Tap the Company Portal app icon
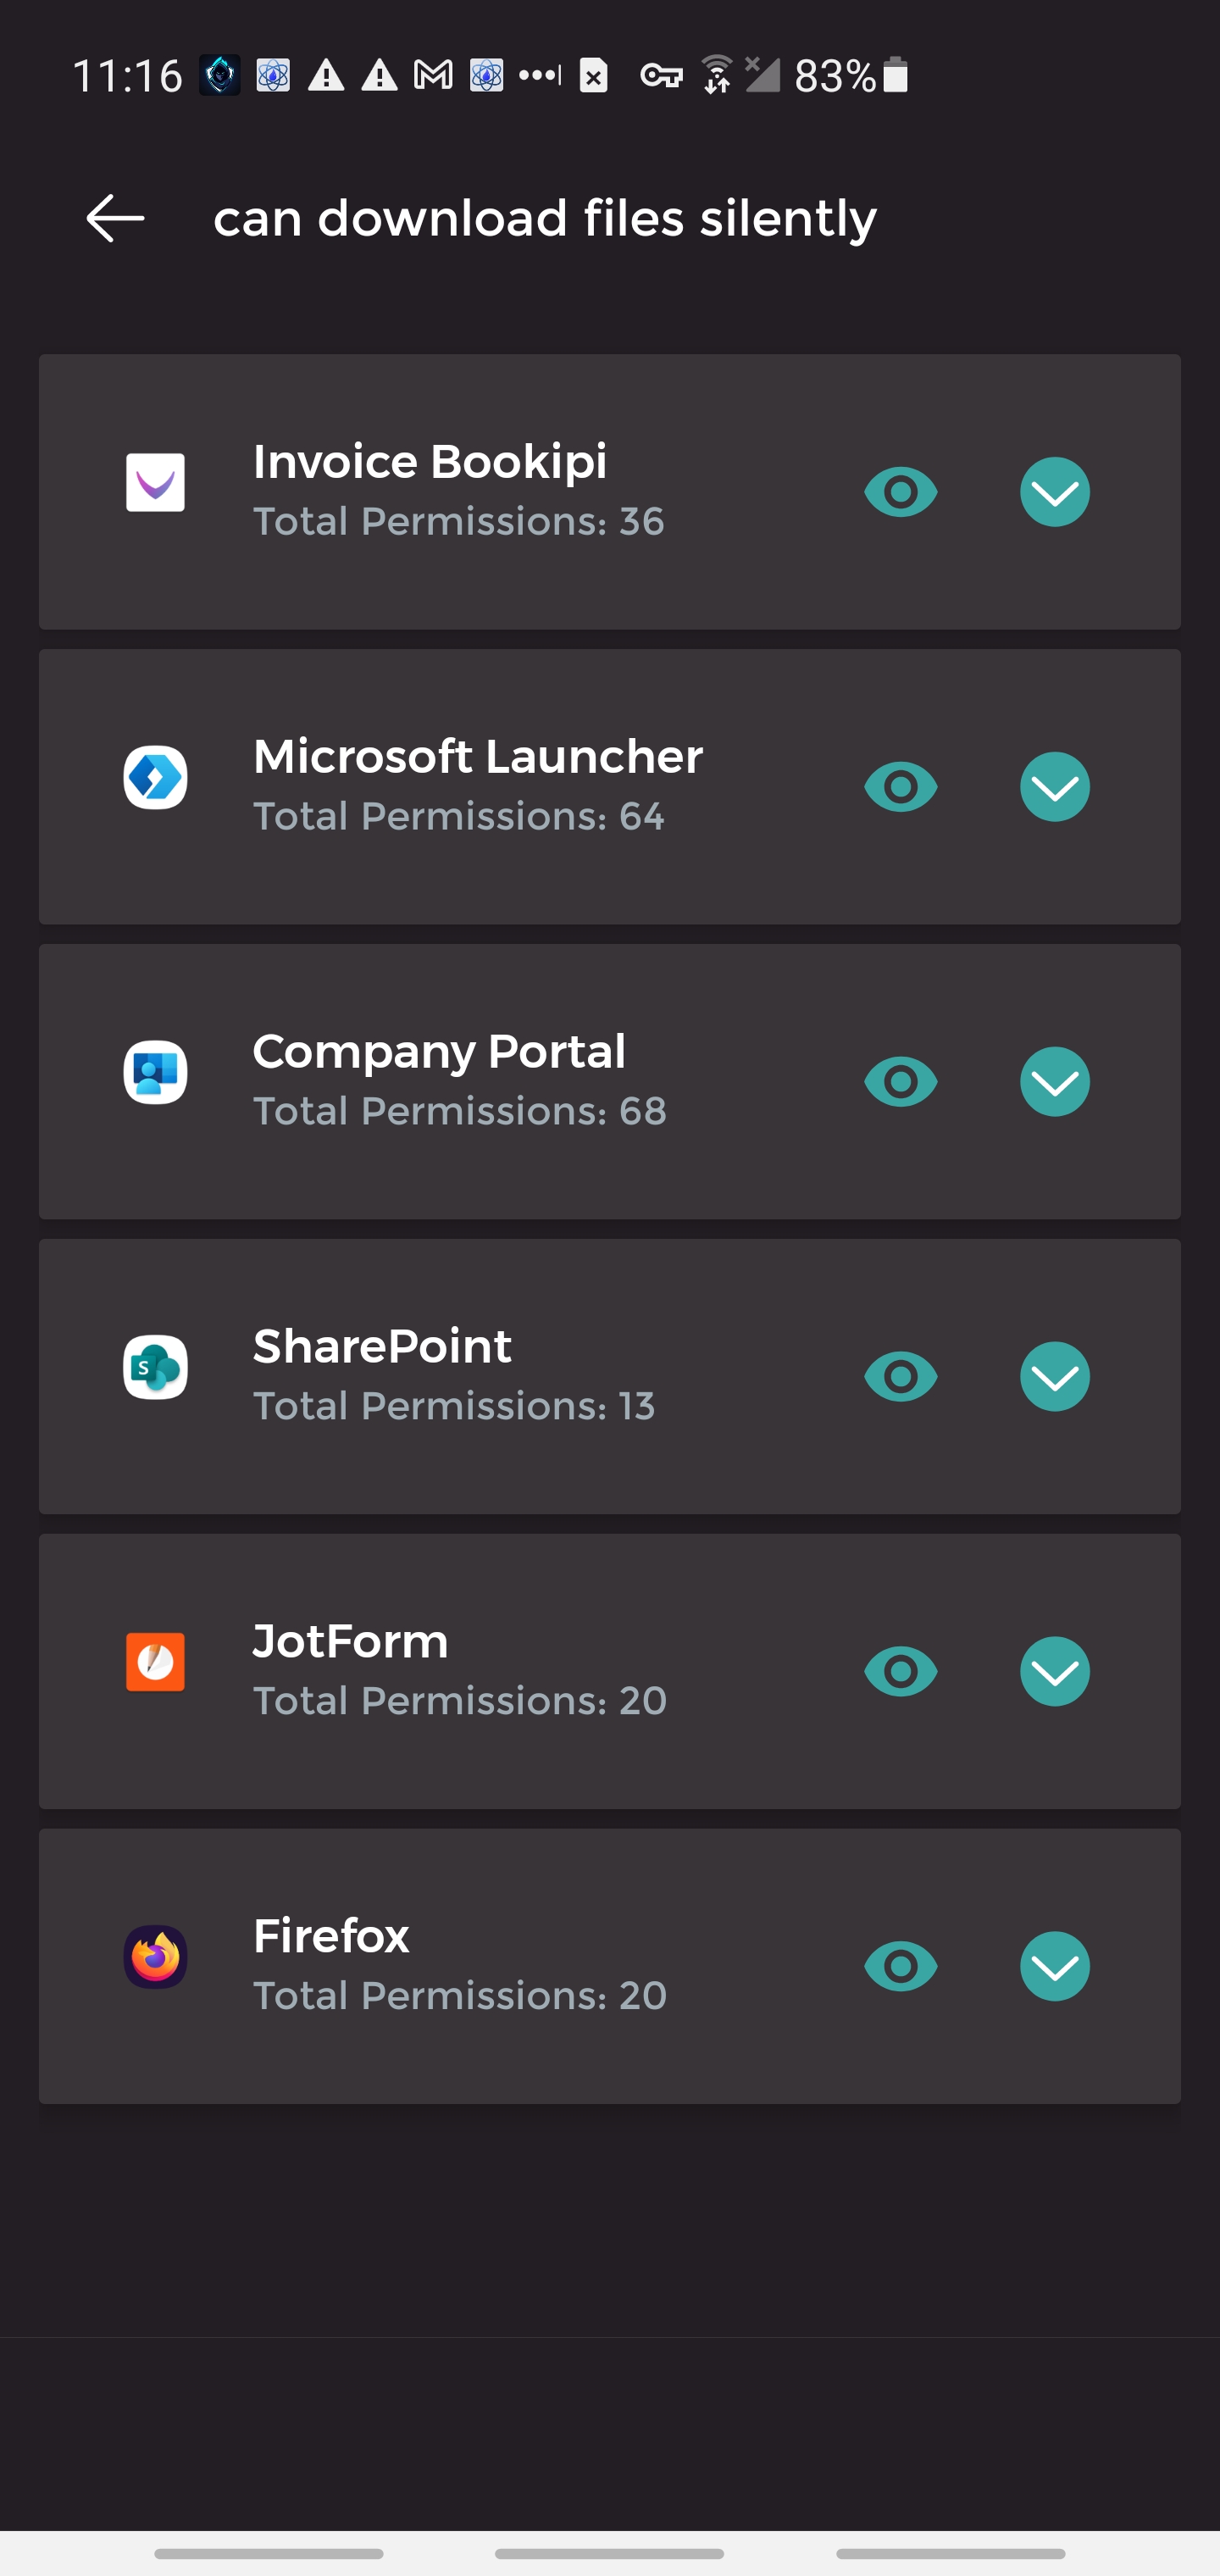This screenshot has height=2576, width=1220. (155, 1072)
